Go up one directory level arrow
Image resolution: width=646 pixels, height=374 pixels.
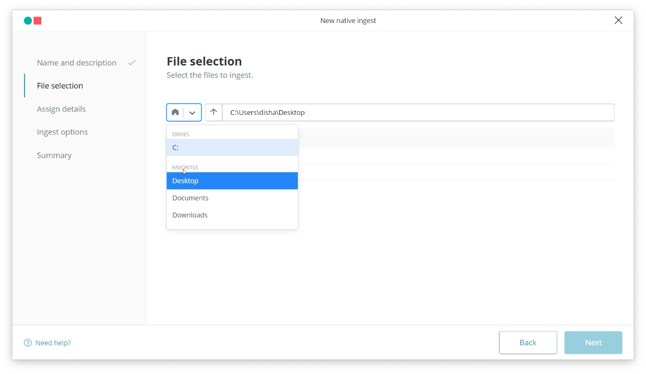[x=213, y=112]
